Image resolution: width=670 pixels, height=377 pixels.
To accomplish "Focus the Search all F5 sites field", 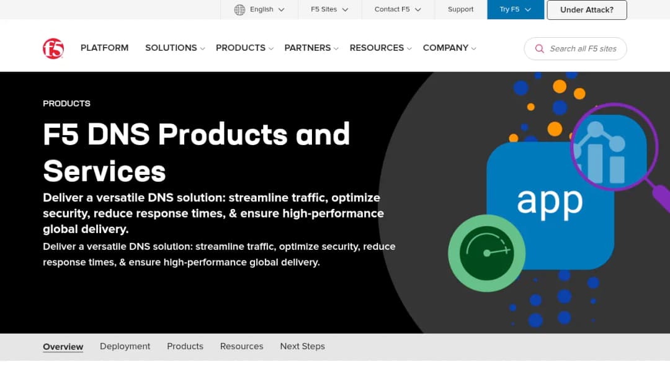I will click(575, 48).
